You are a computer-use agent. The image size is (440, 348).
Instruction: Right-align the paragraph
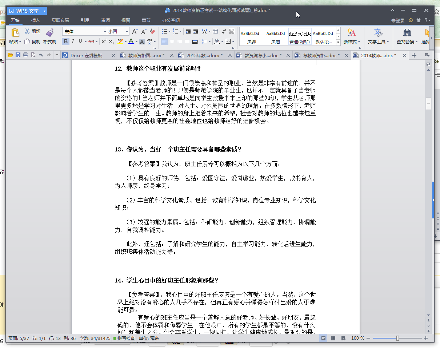pos(180,41)
